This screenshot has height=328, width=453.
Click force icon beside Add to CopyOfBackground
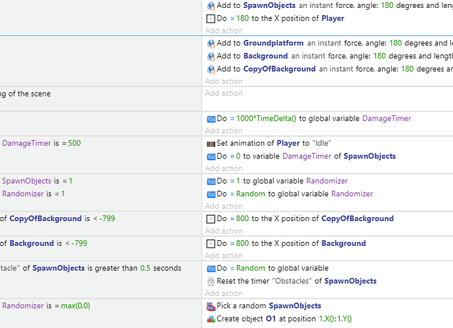pyautogui.click(x=211, y=70)
